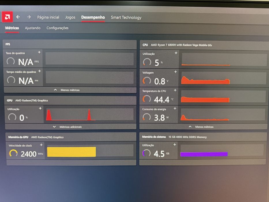
Task: Click the AMD logo icon
Action: pos(7,17)
